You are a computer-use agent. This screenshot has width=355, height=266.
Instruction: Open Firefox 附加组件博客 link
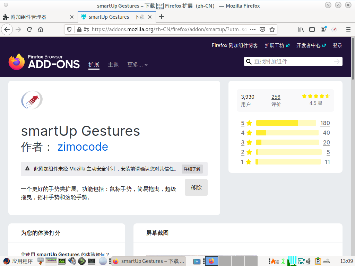235,45
